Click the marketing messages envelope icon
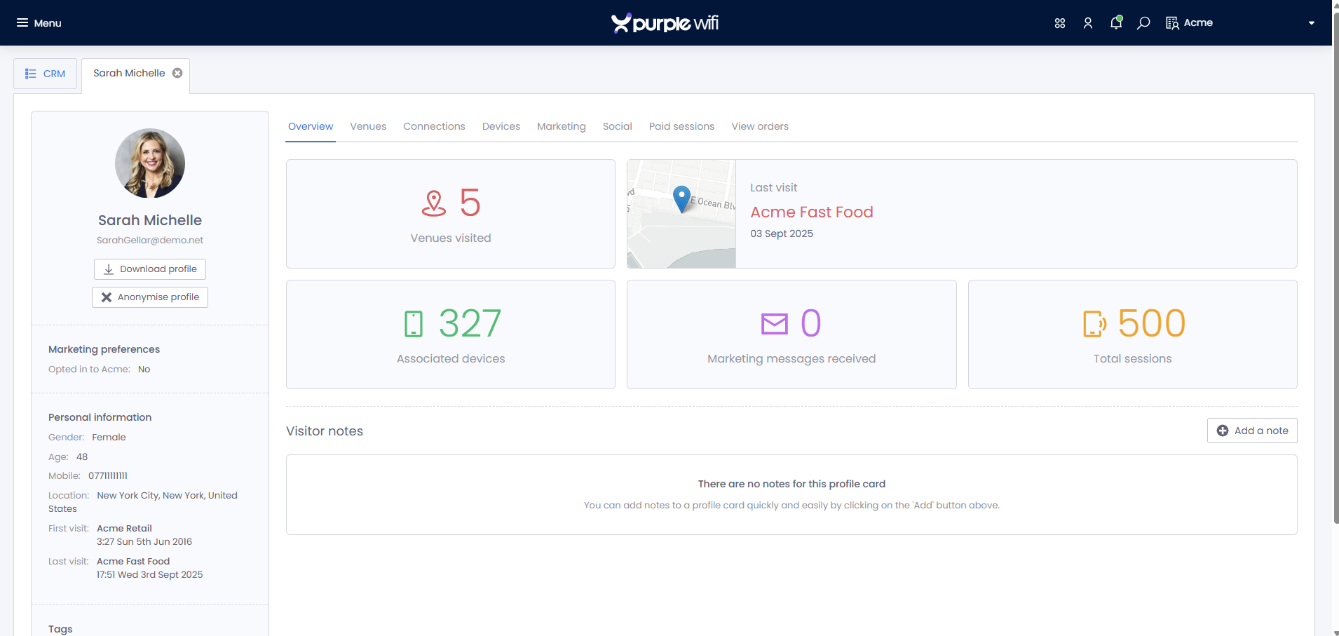Image resolution: width=1339 pixels, height=636 pixels. point(775,324)
